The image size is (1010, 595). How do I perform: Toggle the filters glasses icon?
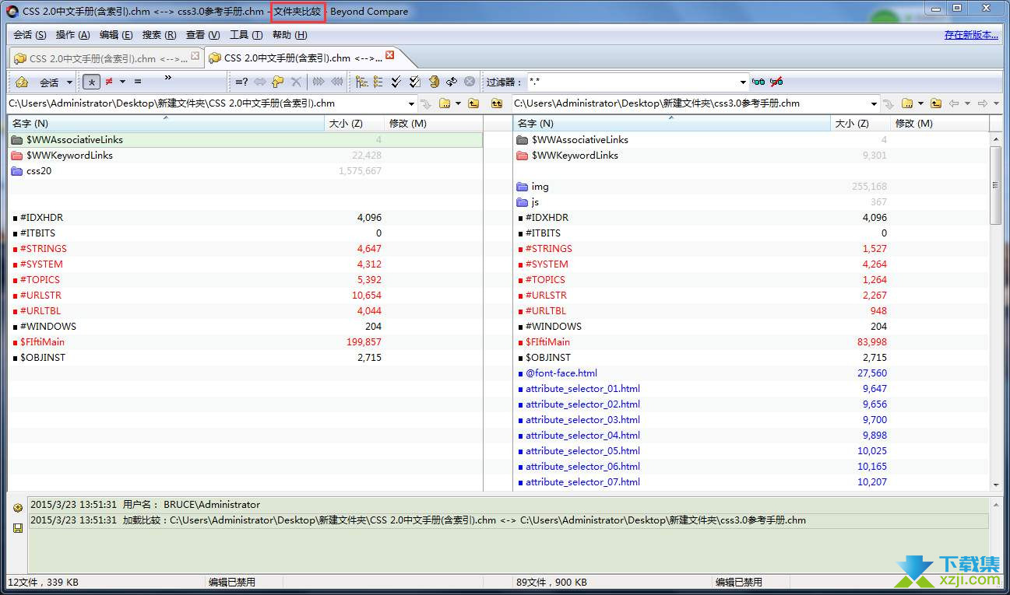tap(758, 82)
